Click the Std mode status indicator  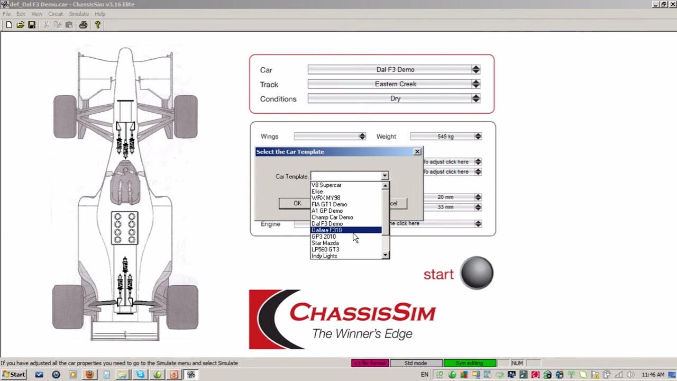coord(416,363)
